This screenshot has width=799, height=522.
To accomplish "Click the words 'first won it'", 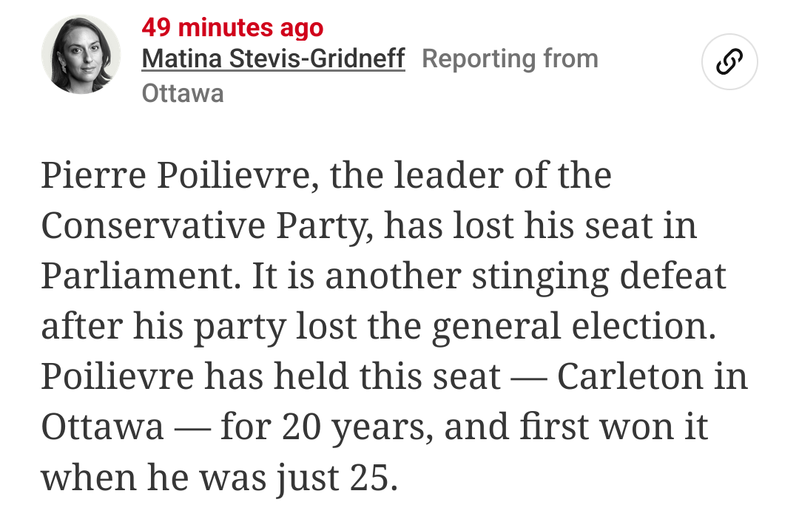I will click(613, 427).
